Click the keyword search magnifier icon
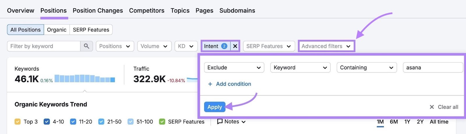 (87, 46)
